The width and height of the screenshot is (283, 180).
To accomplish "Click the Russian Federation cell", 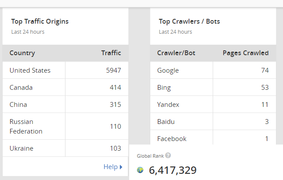I will click(x=34, y=127).
